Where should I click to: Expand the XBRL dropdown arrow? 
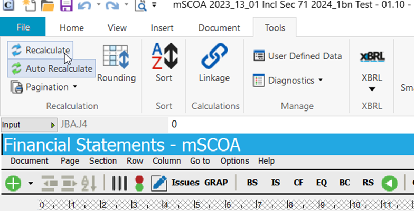[372, 88]
